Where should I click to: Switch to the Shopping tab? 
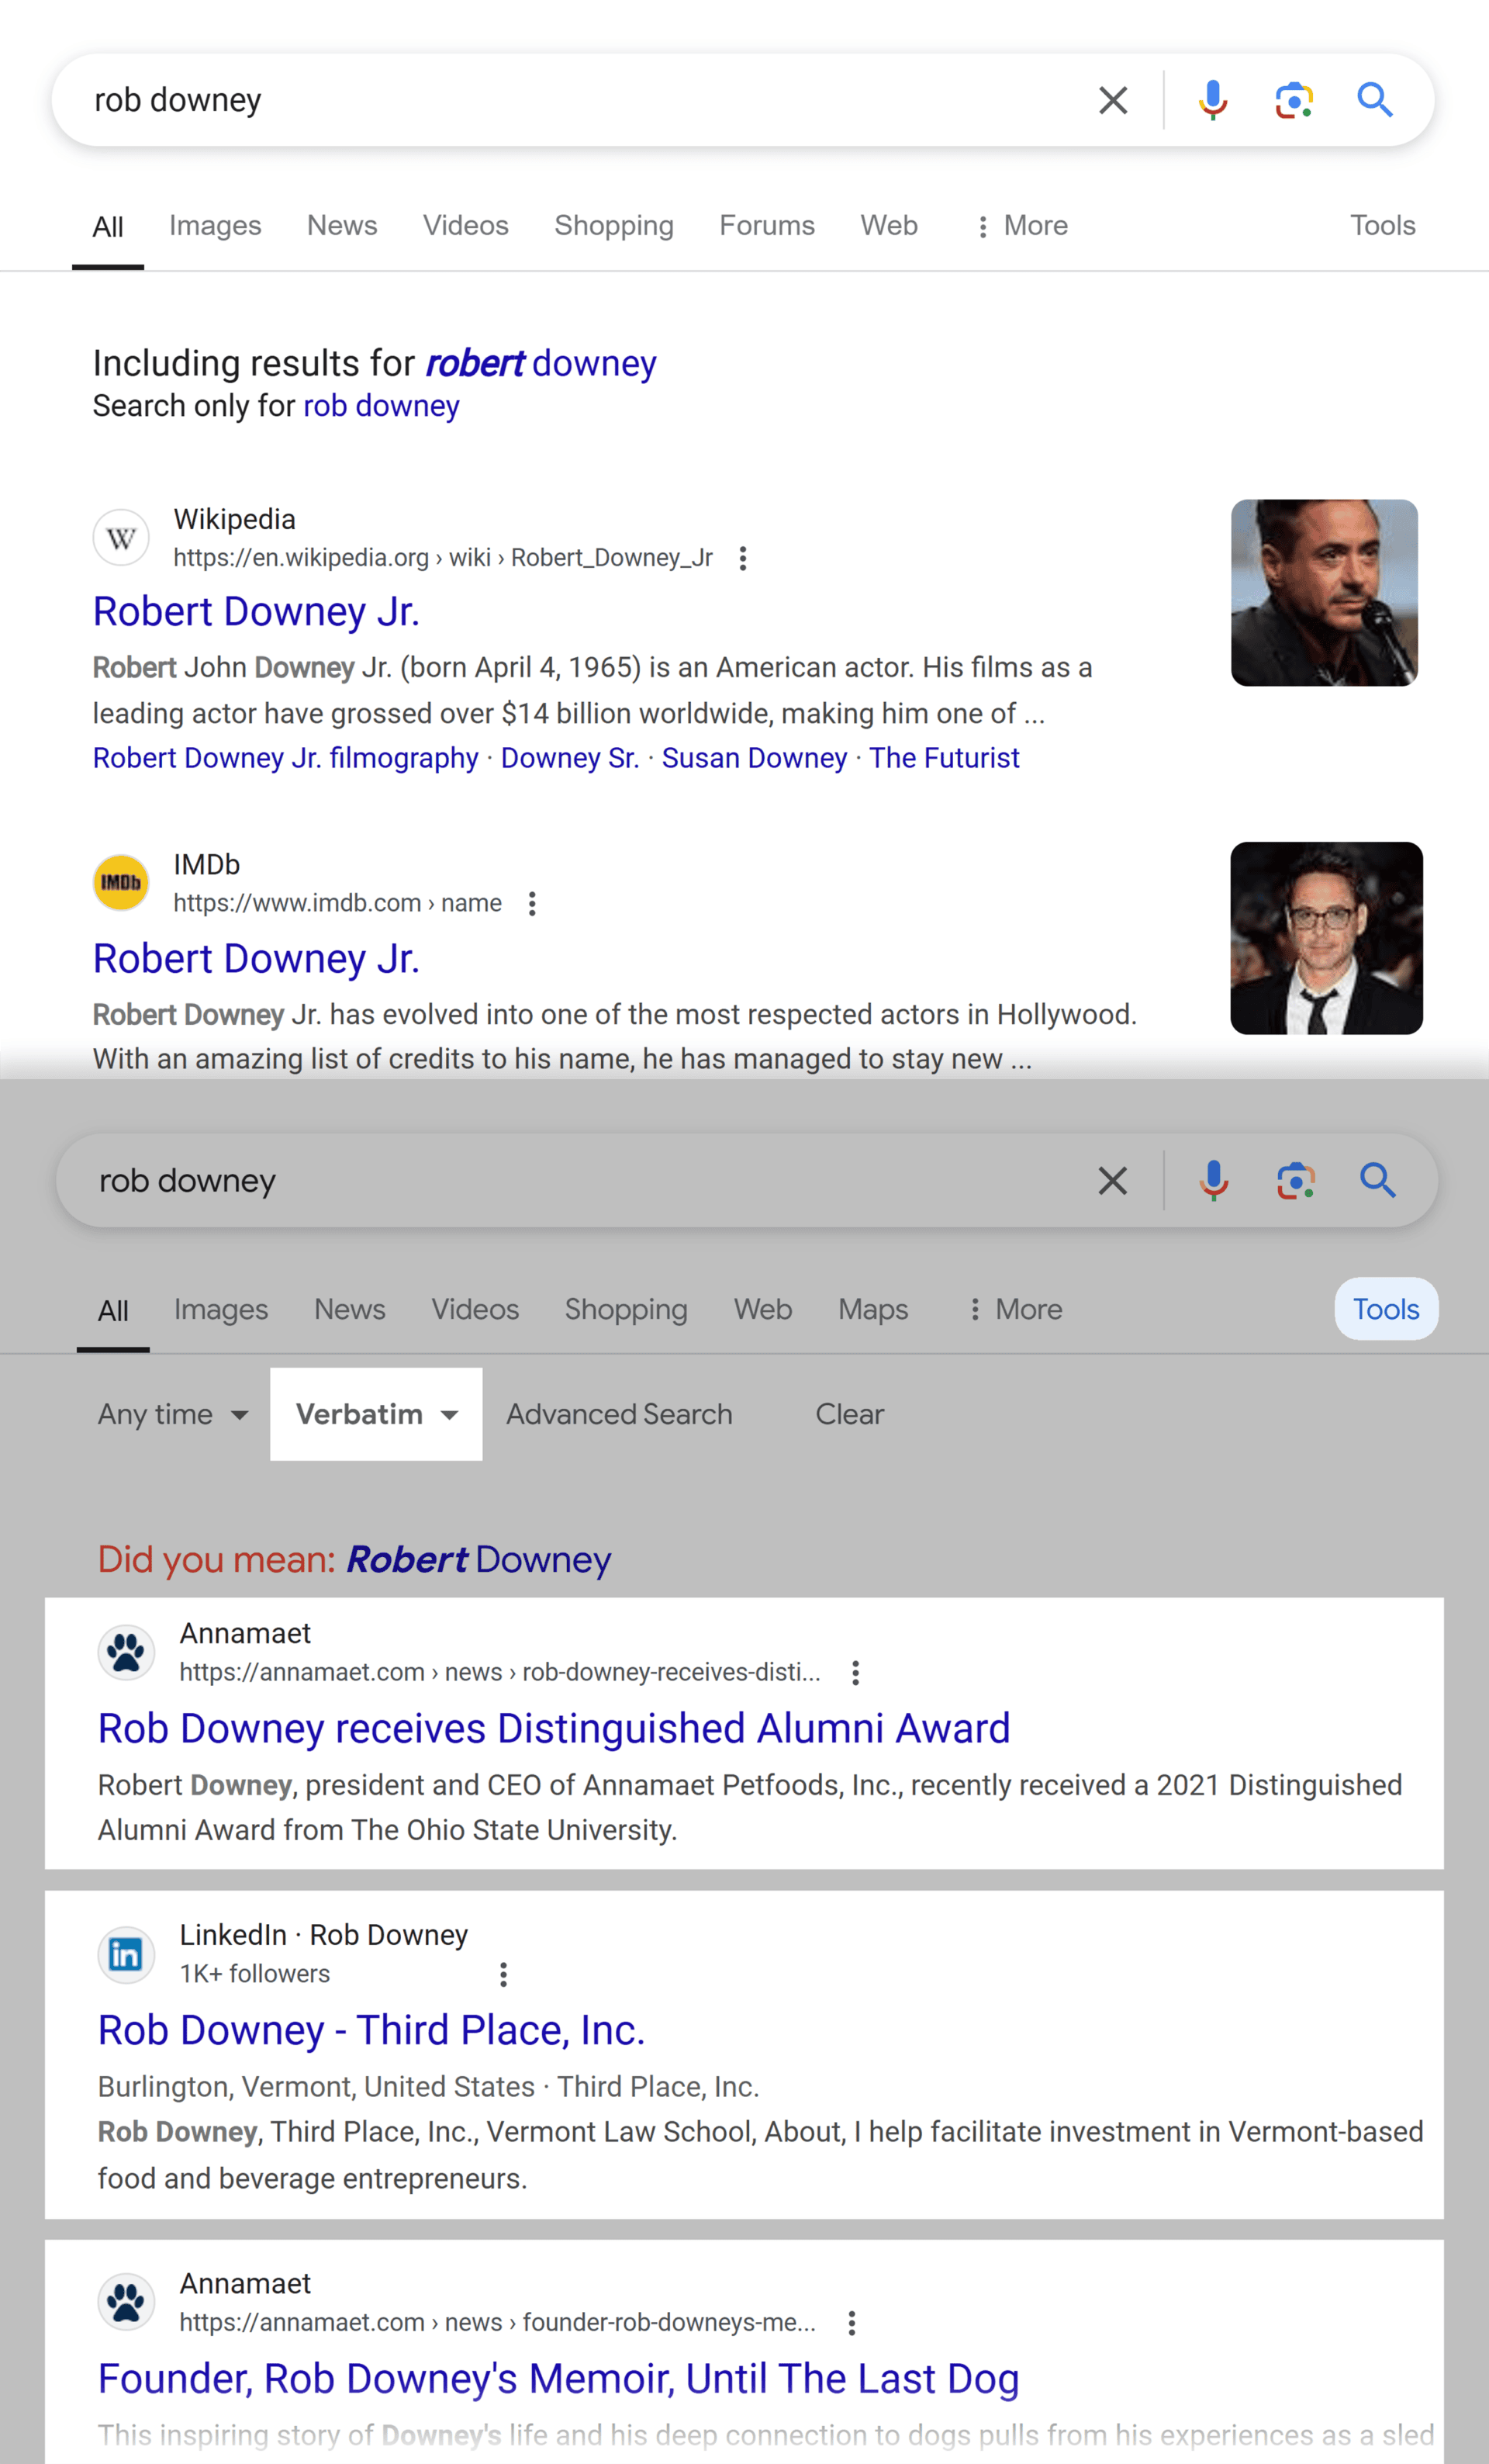coord(613,225)
